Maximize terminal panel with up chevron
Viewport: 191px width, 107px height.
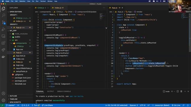click(185, 91)
